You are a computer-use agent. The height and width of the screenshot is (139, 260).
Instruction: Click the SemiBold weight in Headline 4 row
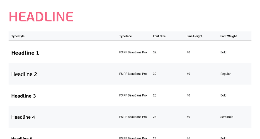(227, 117)
